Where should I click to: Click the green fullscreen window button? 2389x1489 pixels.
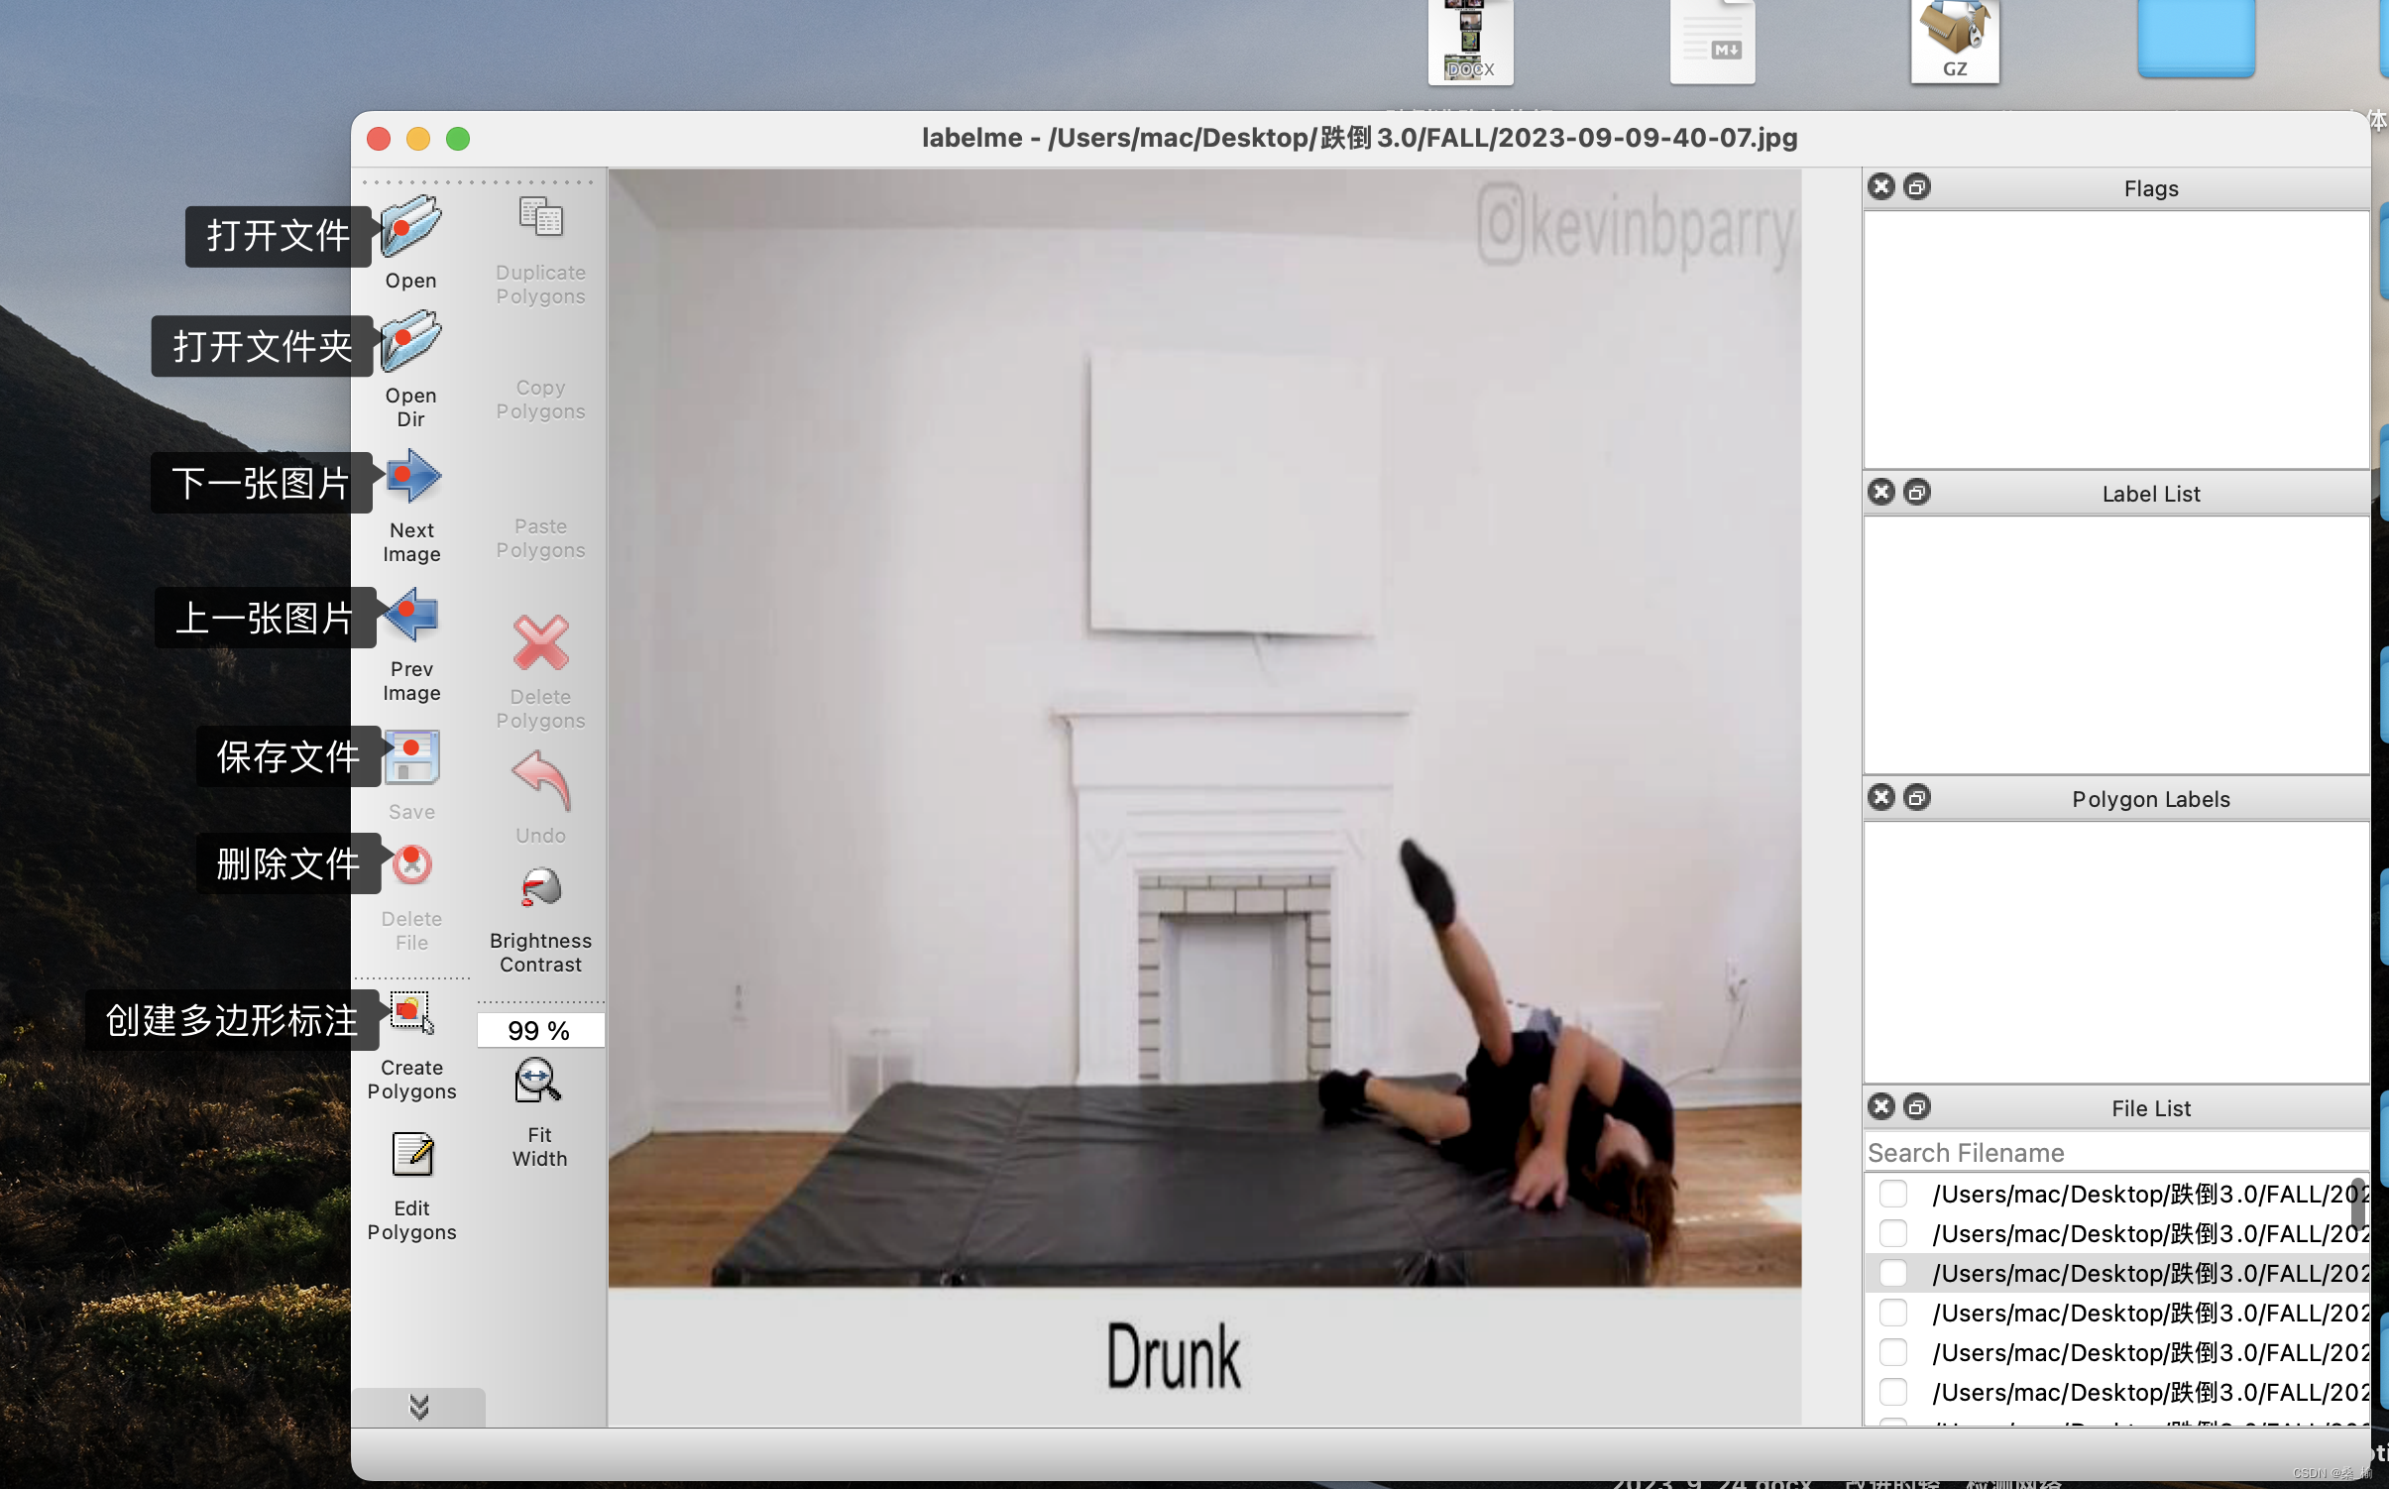(458, 139)
